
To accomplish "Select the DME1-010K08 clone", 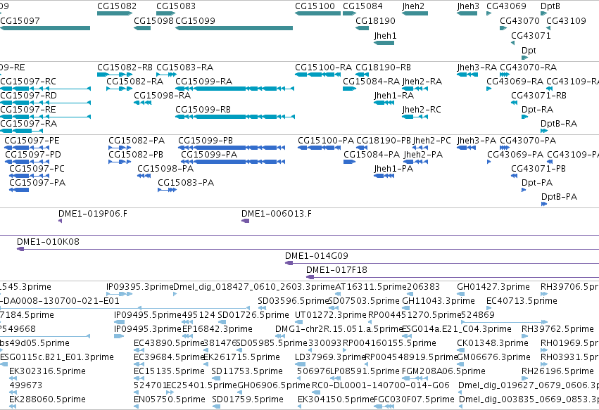I will coord(308,249).
